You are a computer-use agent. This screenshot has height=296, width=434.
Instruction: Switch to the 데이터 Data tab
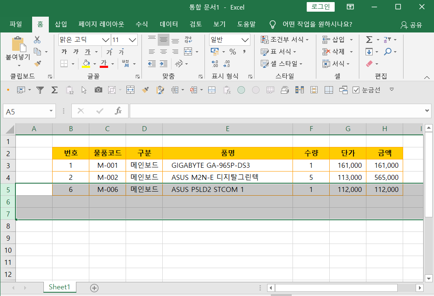click(169, 24)
